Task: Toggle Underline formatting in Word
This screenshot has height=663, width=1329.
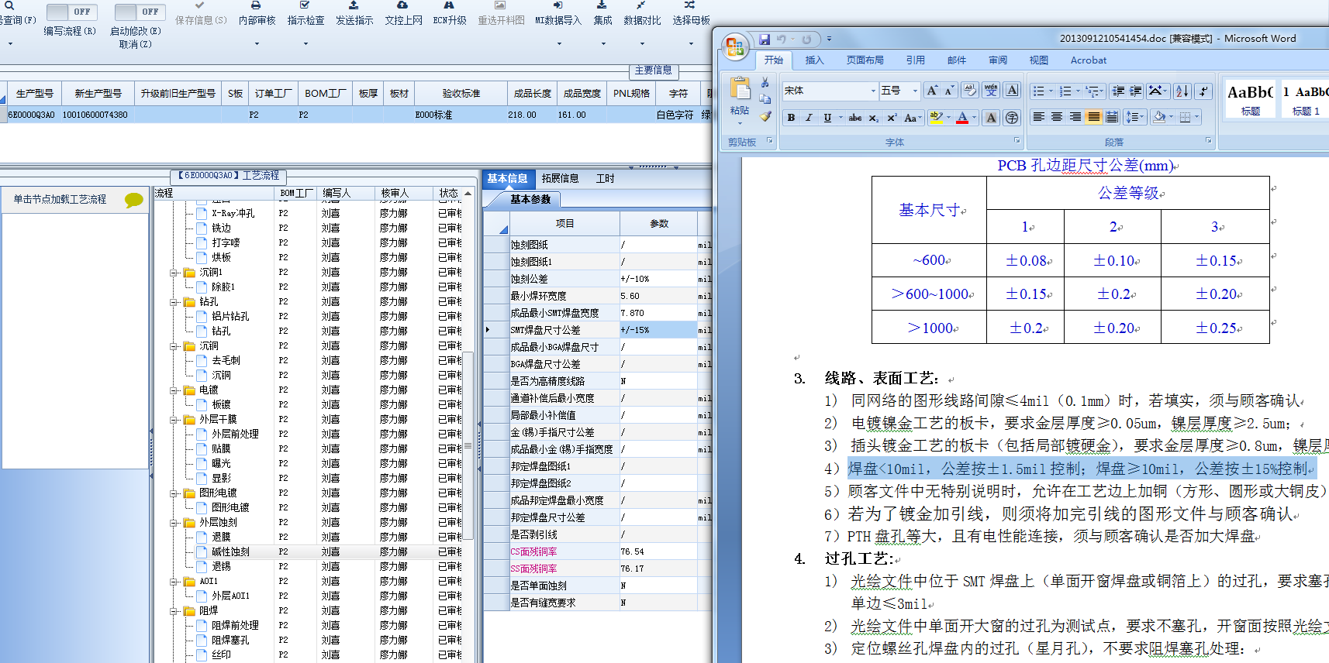Action: click(827, 118)
